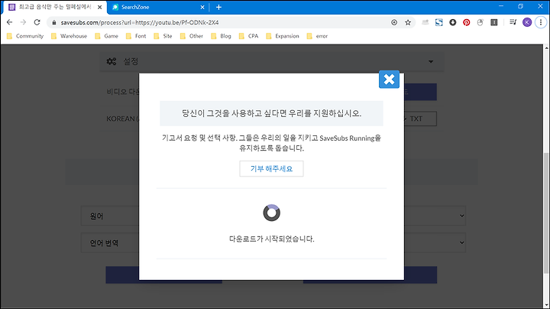The width and height of the screenshot is (550, 309).
Task: Open the media control playlist icon
Action: [x=513, y=22]
